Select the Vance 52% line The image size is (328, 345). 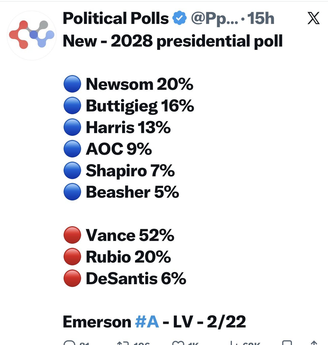click(130, 235)
